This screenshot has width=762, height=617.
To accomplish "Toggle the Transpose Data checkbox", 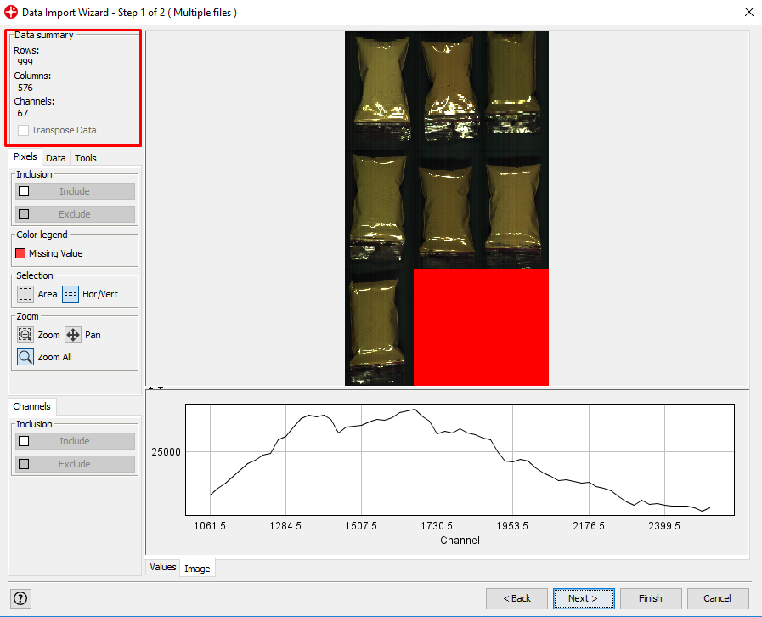I will (24, 131).
